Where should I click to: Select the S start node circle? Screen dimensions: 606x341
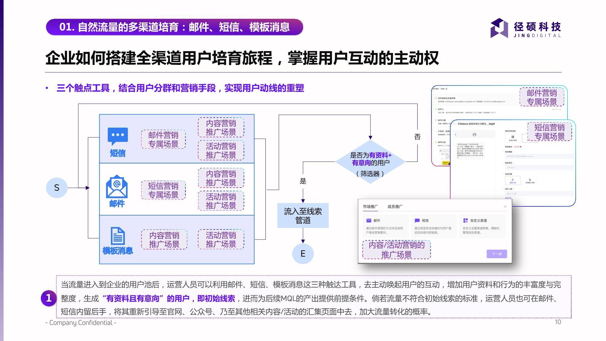tap(57, 188)
